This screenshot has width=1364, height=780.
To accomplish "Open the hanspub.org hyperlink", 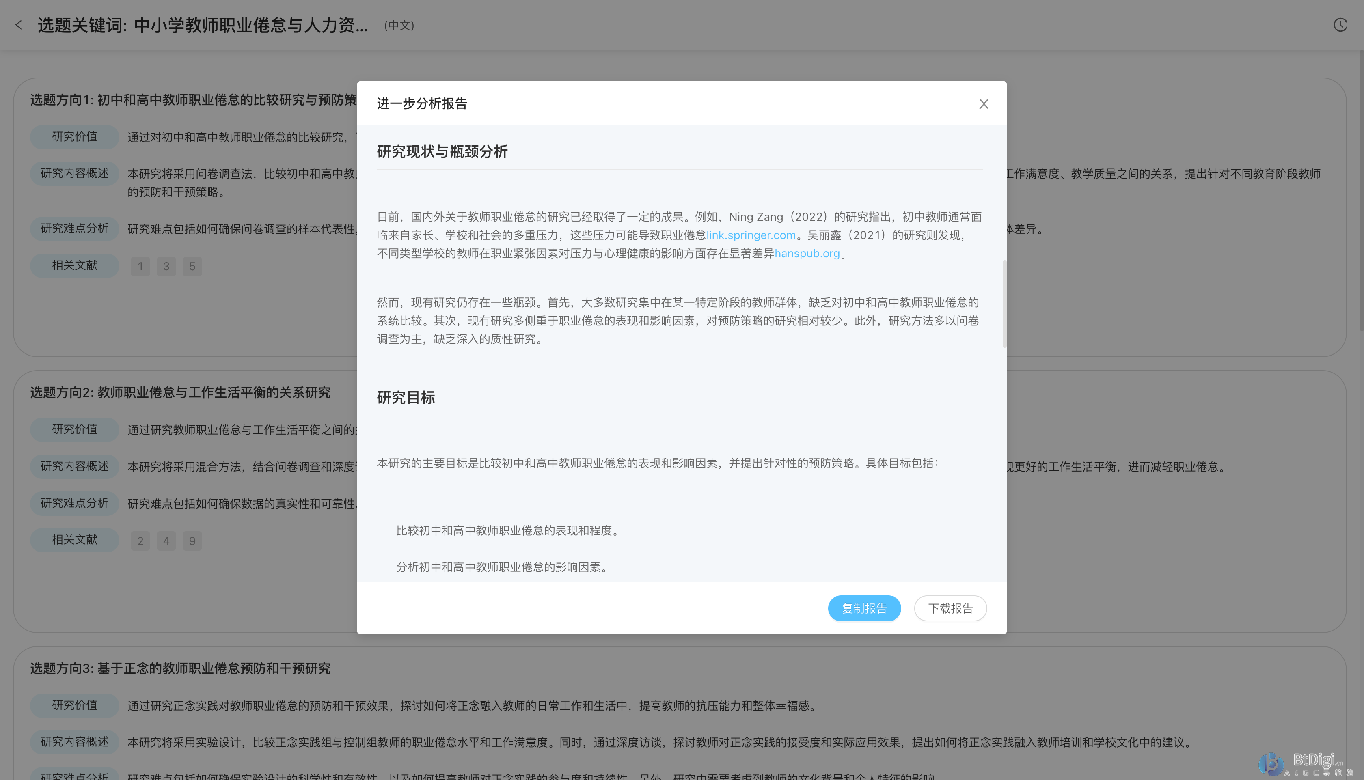I will [x=807, y=253].
